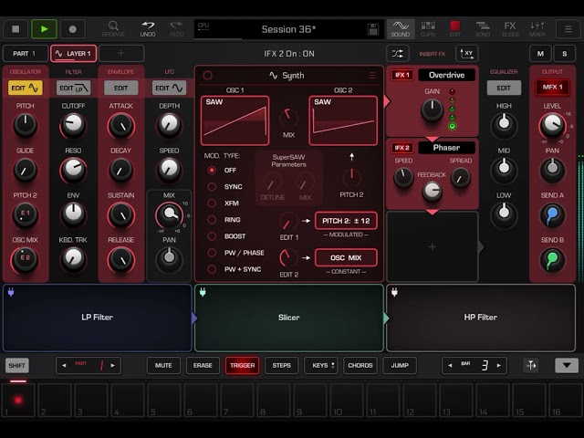
Task: Open the Clips view tab
Action: click(x=428, y=29)
